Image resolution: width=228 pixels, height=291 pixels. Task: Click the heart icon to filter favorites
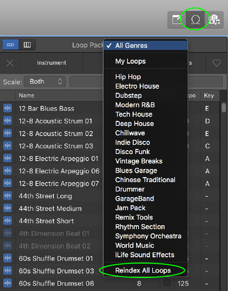(x=216, y=63)
